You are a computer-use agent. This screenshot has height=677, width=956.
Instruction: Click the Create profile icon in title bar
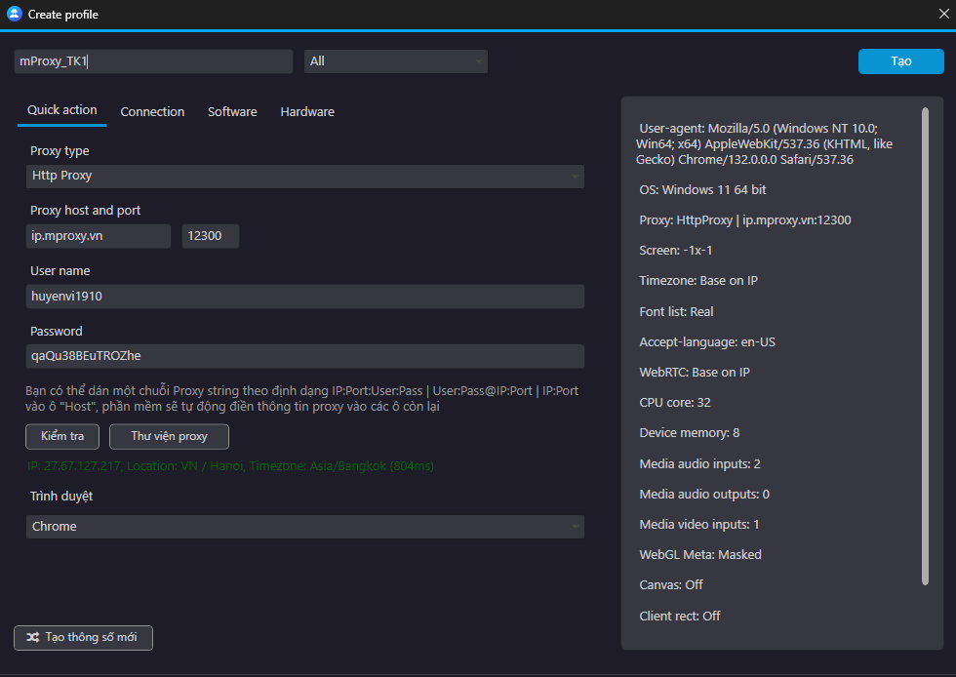coord(15,15)
